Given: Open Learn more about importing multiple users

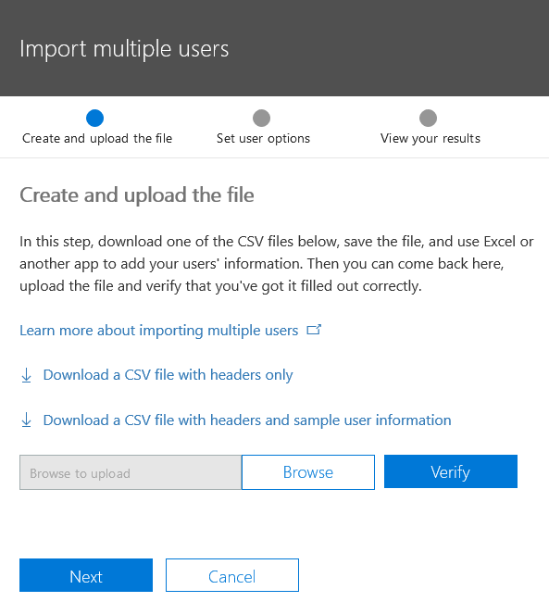Looking at the screenshot, I should coord(159,331).
